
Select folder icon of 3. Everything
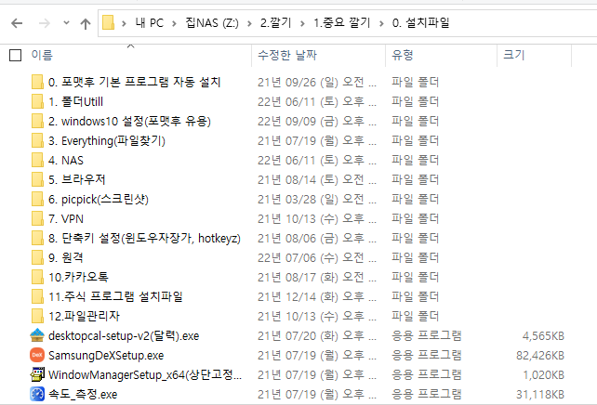click(x=37, y=140)
